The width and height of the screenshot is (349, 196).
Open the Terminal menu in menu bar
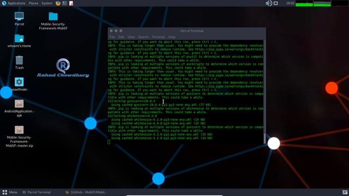tap(158, 37)
